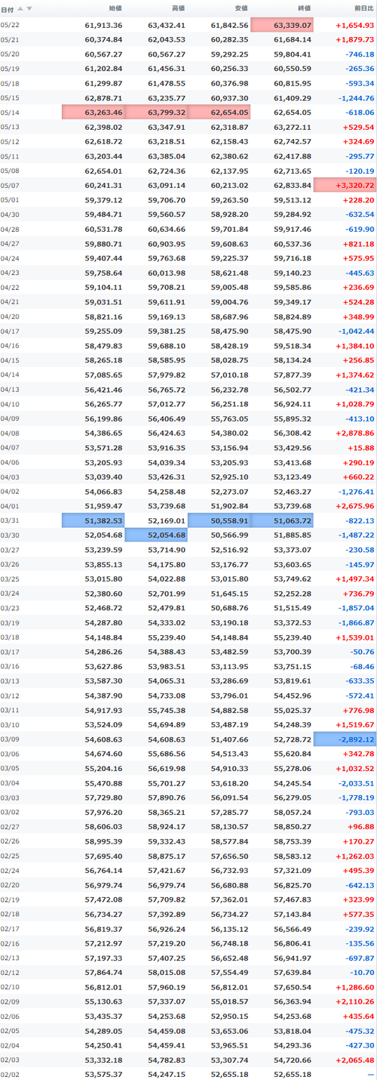Click the 前日比 column header
The width and height of the screenshot is (377, 1080).
click(x=363, y=9)
